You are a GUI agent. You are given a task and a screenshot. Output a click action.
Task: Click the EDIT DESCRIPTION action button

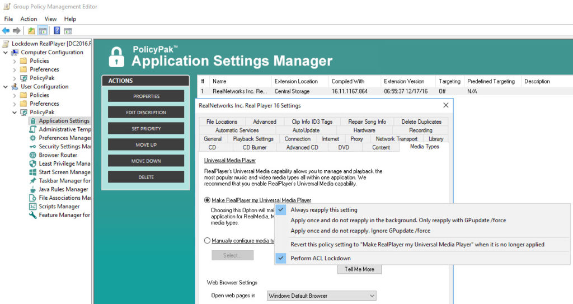click(x=146, y=113)
